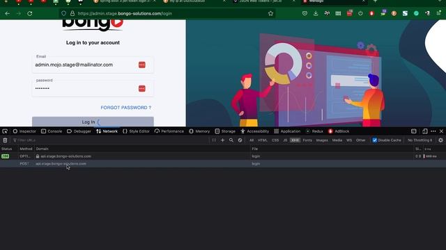This screenshot has height=250, width=446.
Task: Switch to the Debugger tab
Action: pos(79,131)
